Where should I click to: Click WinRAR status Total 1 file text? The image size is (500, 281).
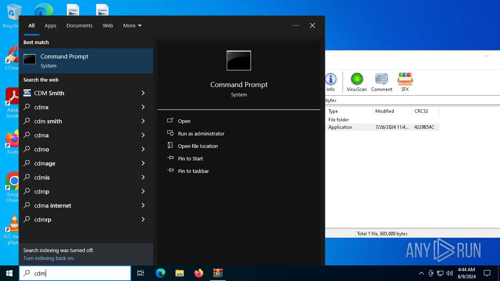point(382,234)
